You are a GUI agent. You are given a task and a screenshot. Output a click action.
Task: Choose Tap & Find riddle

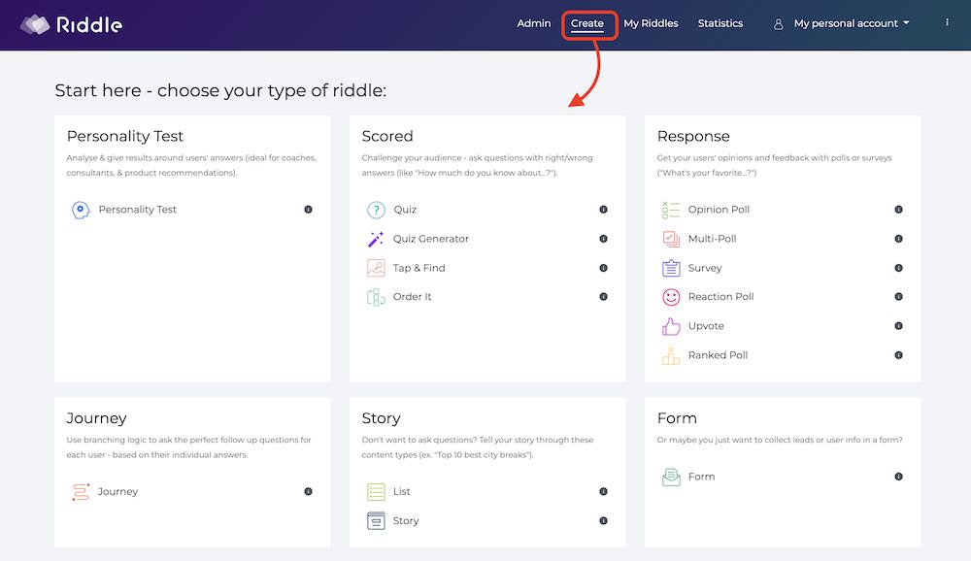(419, 268)
